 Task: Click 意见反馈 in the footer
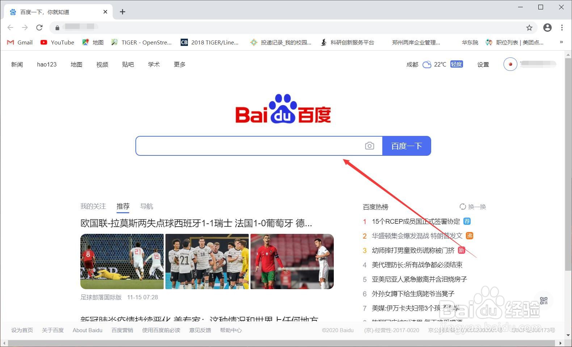(200, 330)
